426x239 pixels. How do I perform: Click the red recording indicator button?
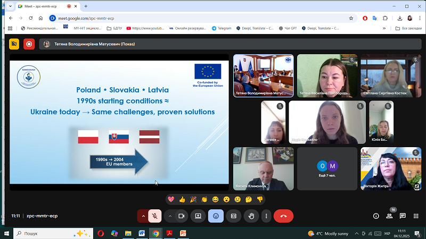(x=29, y=44)
